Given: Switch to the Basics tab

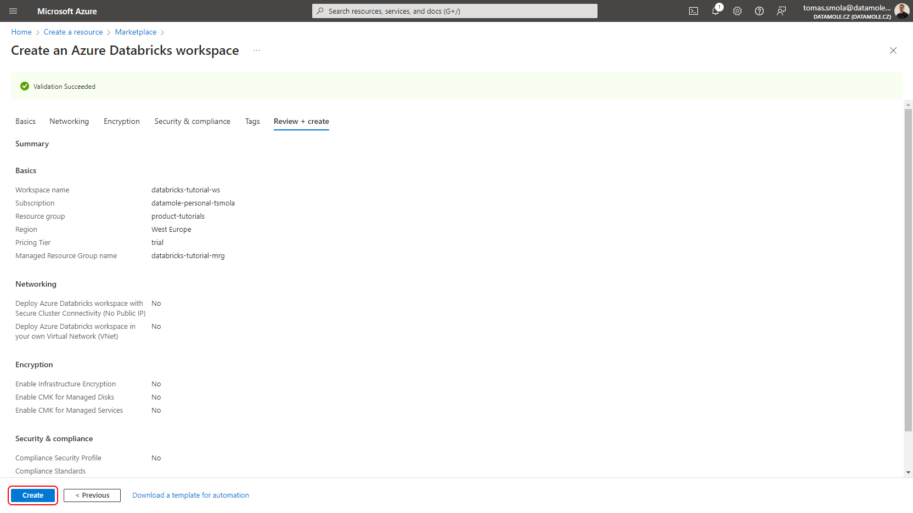Looking at the screenshot, I should [25, 121].
